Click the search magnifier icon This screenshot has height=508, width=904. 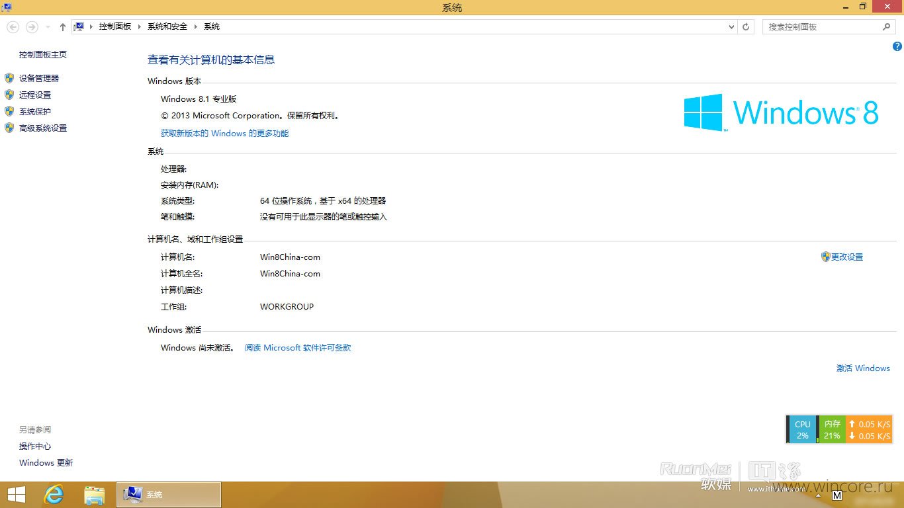point(887,27)
